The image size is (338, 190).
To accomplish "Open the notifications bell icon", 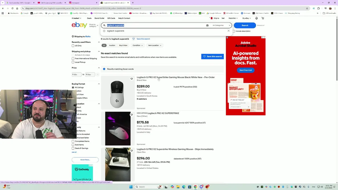I will tap(256, 18).
